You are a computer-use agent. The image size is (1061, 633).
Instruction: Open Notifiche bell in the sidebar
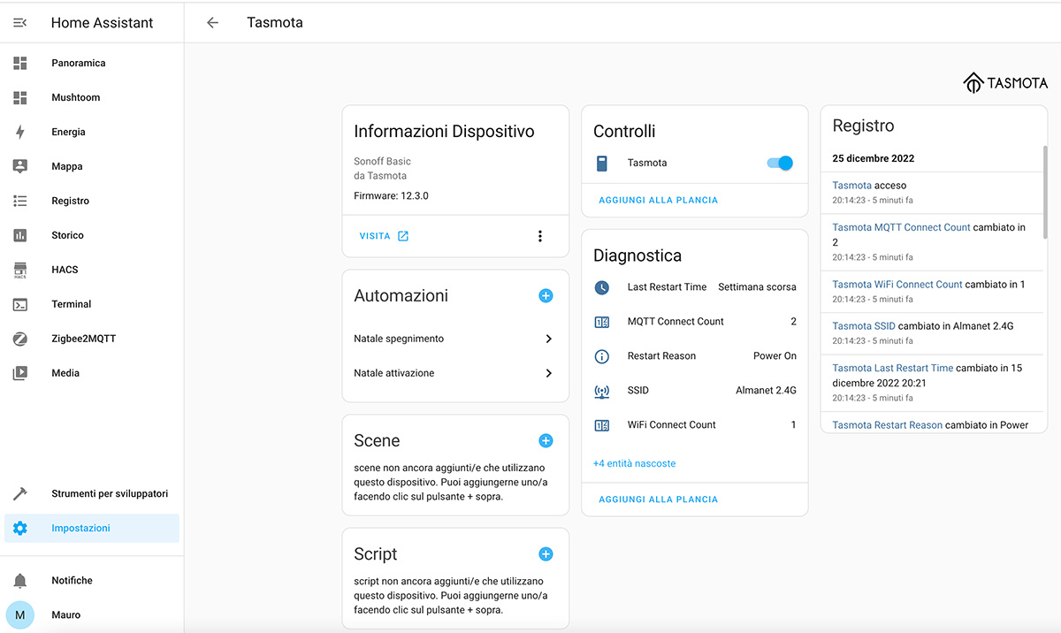(x=20, y=581)
